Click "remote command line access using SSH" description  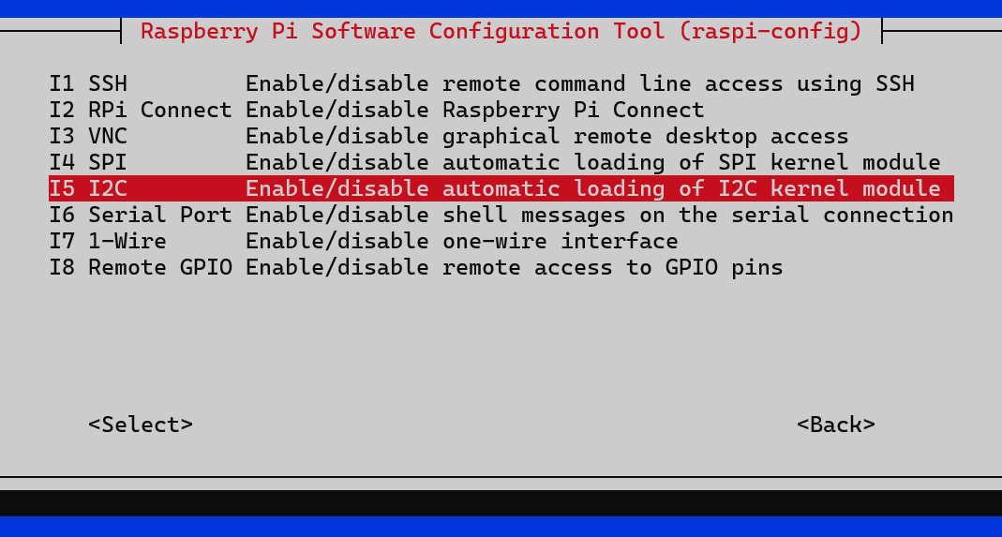678,83
